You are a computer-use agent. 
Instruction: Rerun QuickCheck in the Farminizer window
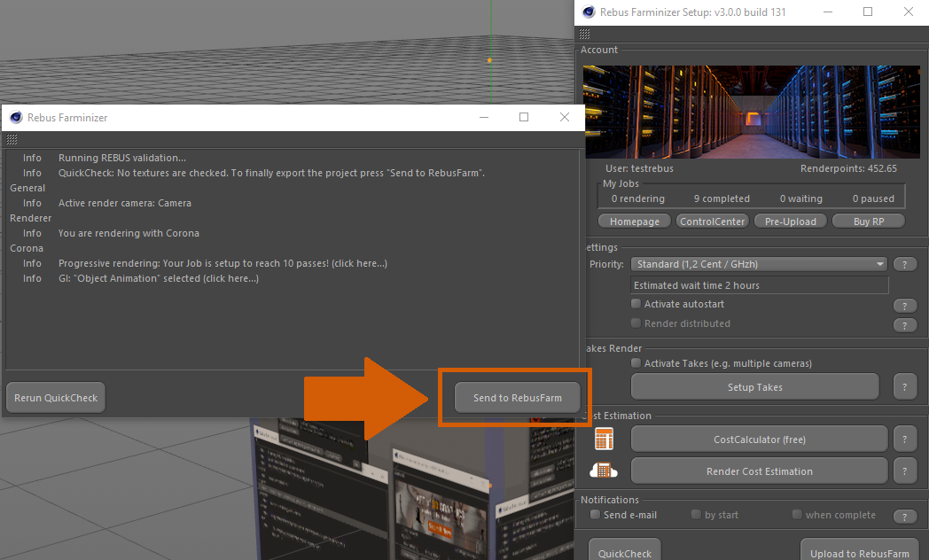pyautogui.click(x=56, y=398)
